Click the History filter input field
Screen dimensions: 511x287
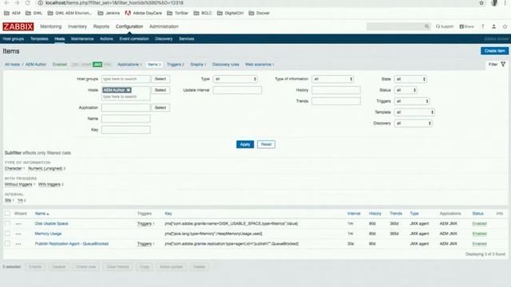[336, 90]
